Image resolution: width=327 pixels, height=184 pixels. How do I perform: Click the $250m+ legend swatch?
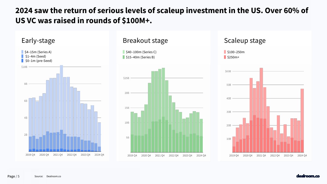coord(225,57)
